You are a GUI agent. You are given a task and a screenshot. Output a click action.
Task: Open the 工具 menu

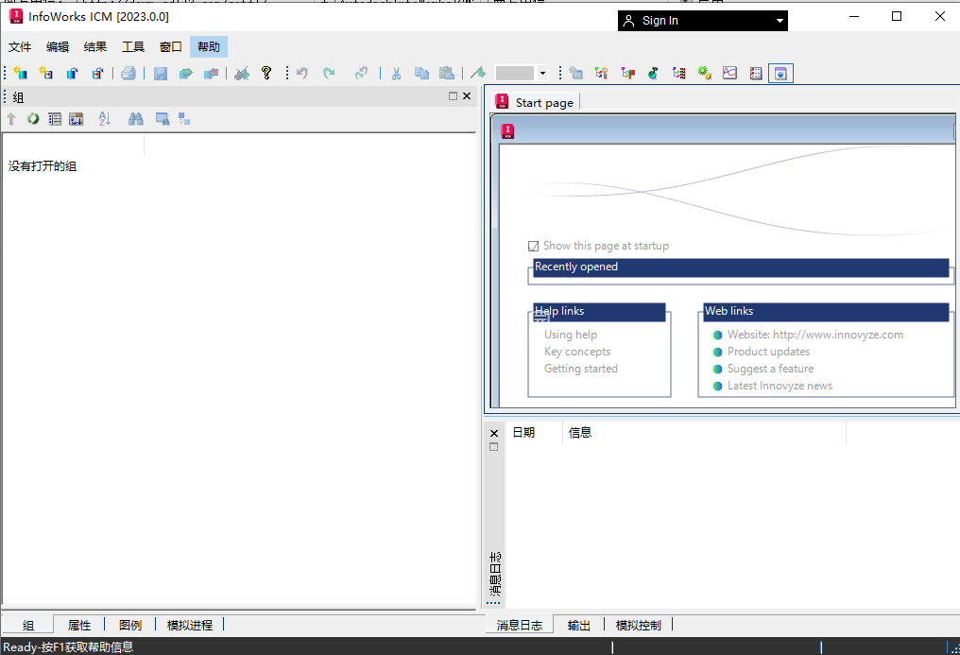coord(132,46)
